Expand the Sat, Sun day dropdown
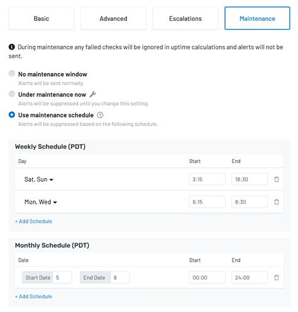 [39, 179]
